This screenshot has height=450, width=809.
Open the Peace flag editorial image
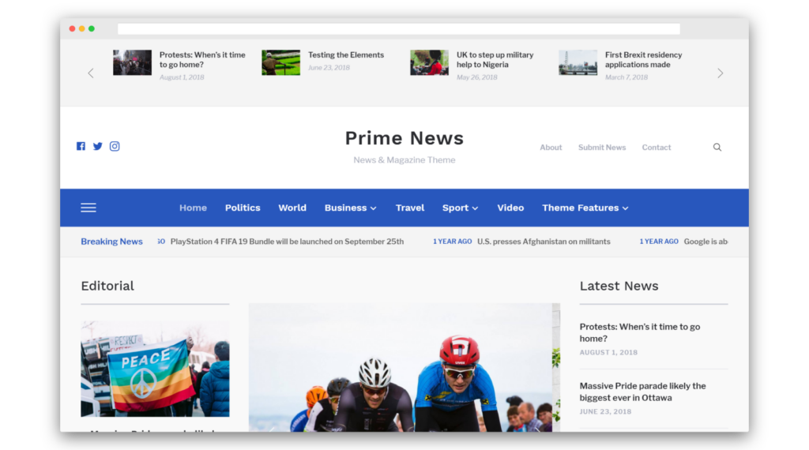[x=155, y=369]
